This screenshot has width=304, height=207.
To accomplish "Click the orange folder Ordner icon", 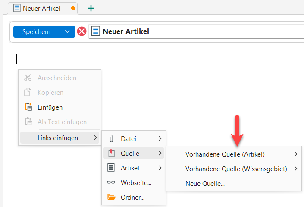I will pyautogui.click(x=111, y=197).
